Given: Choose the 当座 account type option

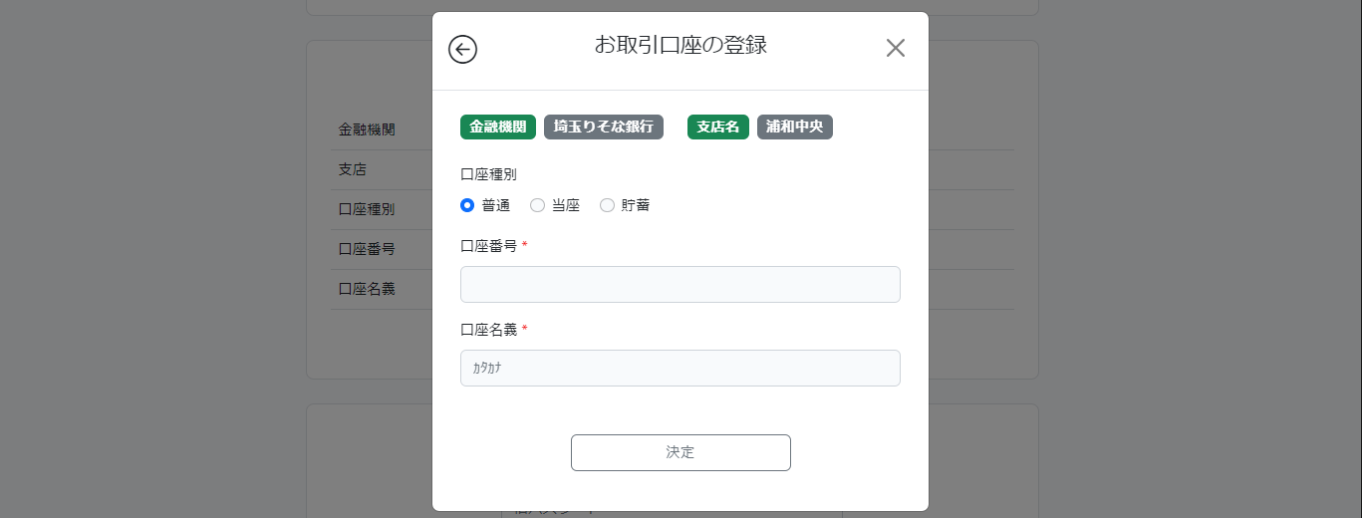Looking at the screenshot, I should 537,205.
